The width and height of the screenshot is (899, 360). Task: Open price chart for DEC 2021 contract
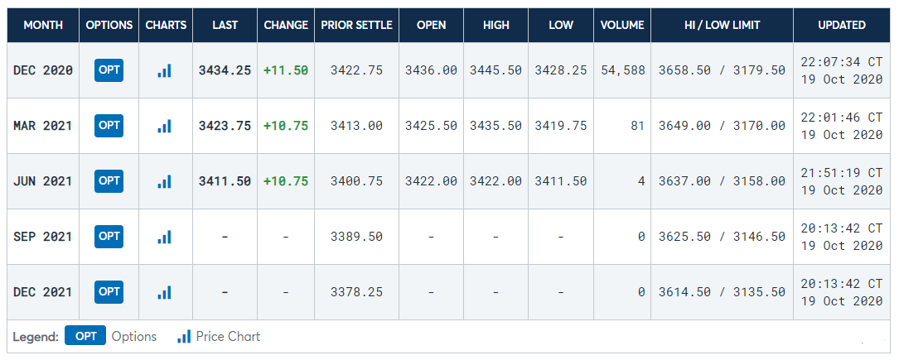tap(164, 292)
